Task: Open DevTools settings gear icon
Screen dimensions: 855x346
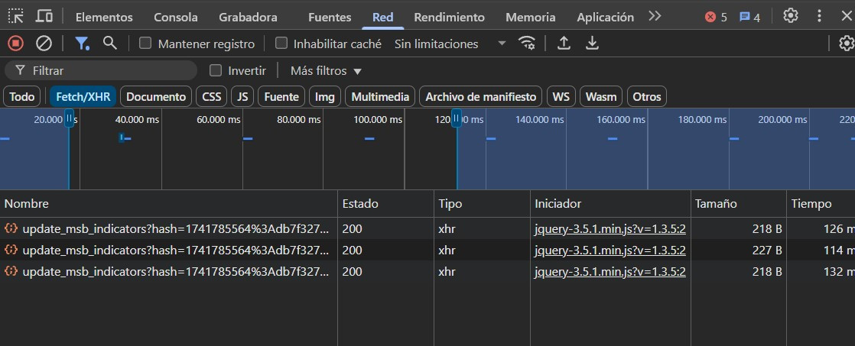Action: click(791, 16)
